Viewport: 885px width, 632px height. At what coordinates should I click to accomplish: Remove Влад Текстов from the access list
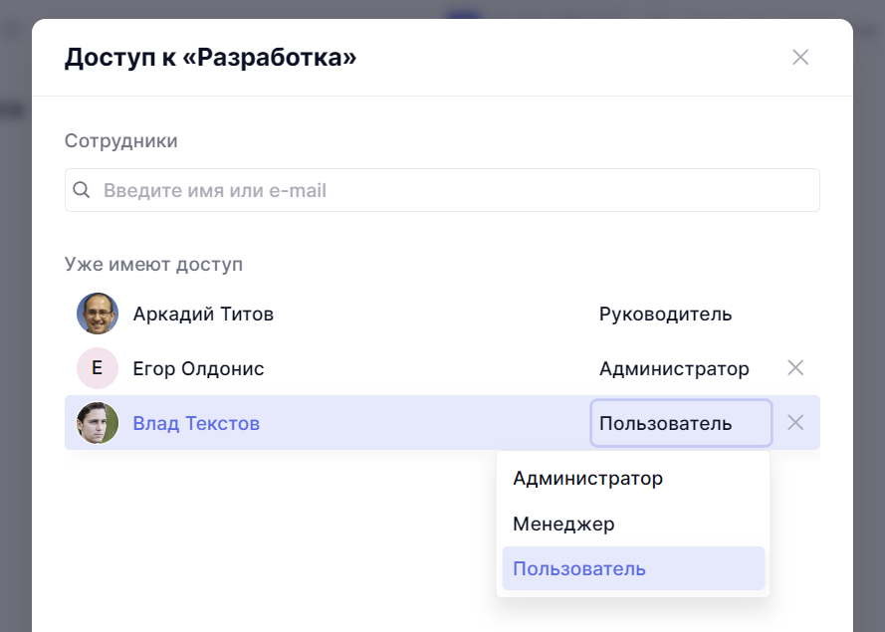tap(795, 423)
